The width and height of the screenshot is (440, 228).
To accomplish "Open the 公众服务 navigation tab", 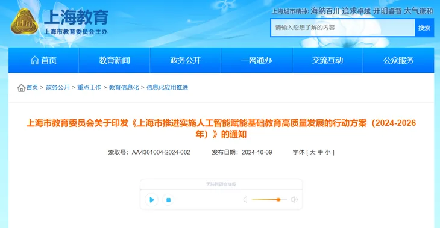I will pyautogui.click(x=398, y=60).
